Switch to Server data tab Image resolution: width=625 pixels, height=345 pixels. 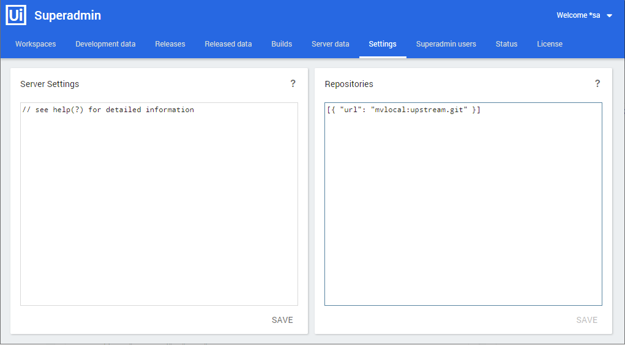coord(331,44)
